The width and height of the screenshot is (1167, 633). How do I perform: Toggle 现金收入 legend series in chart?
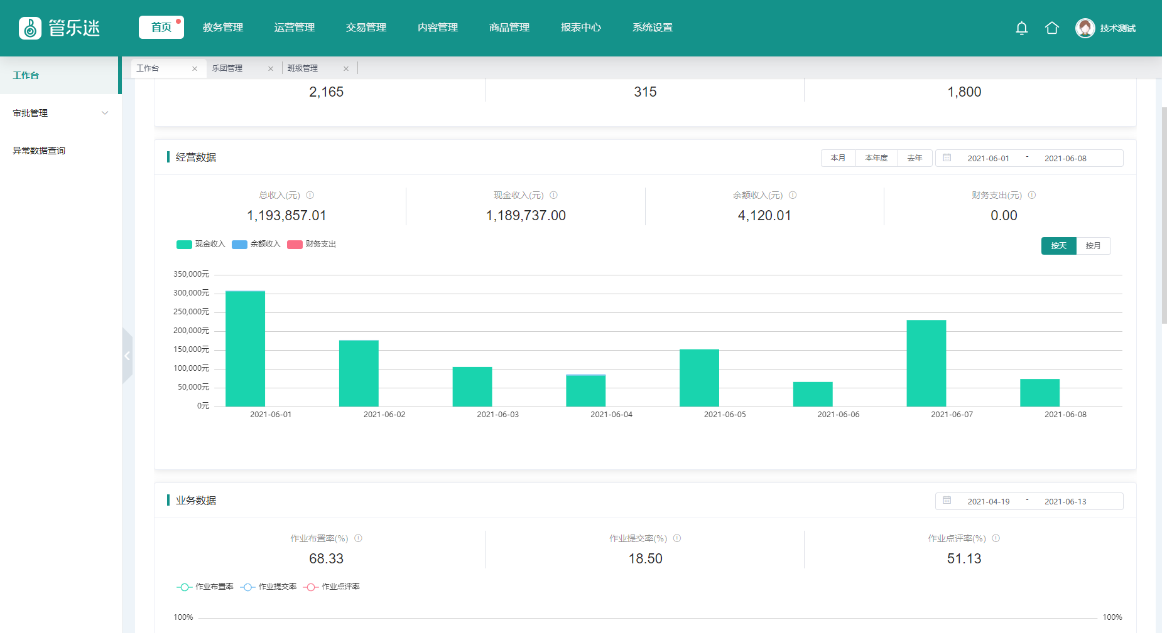click(x=200, y=244)
